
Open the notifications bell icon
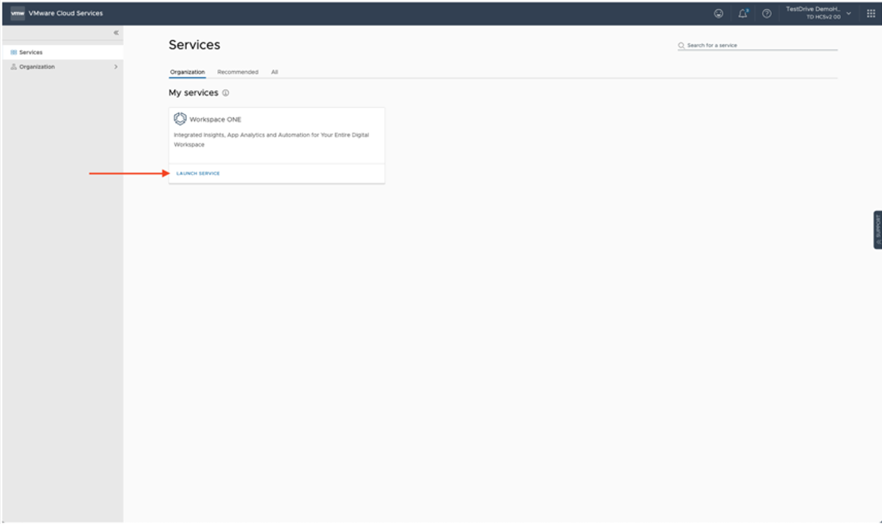(x=743, y=13)
